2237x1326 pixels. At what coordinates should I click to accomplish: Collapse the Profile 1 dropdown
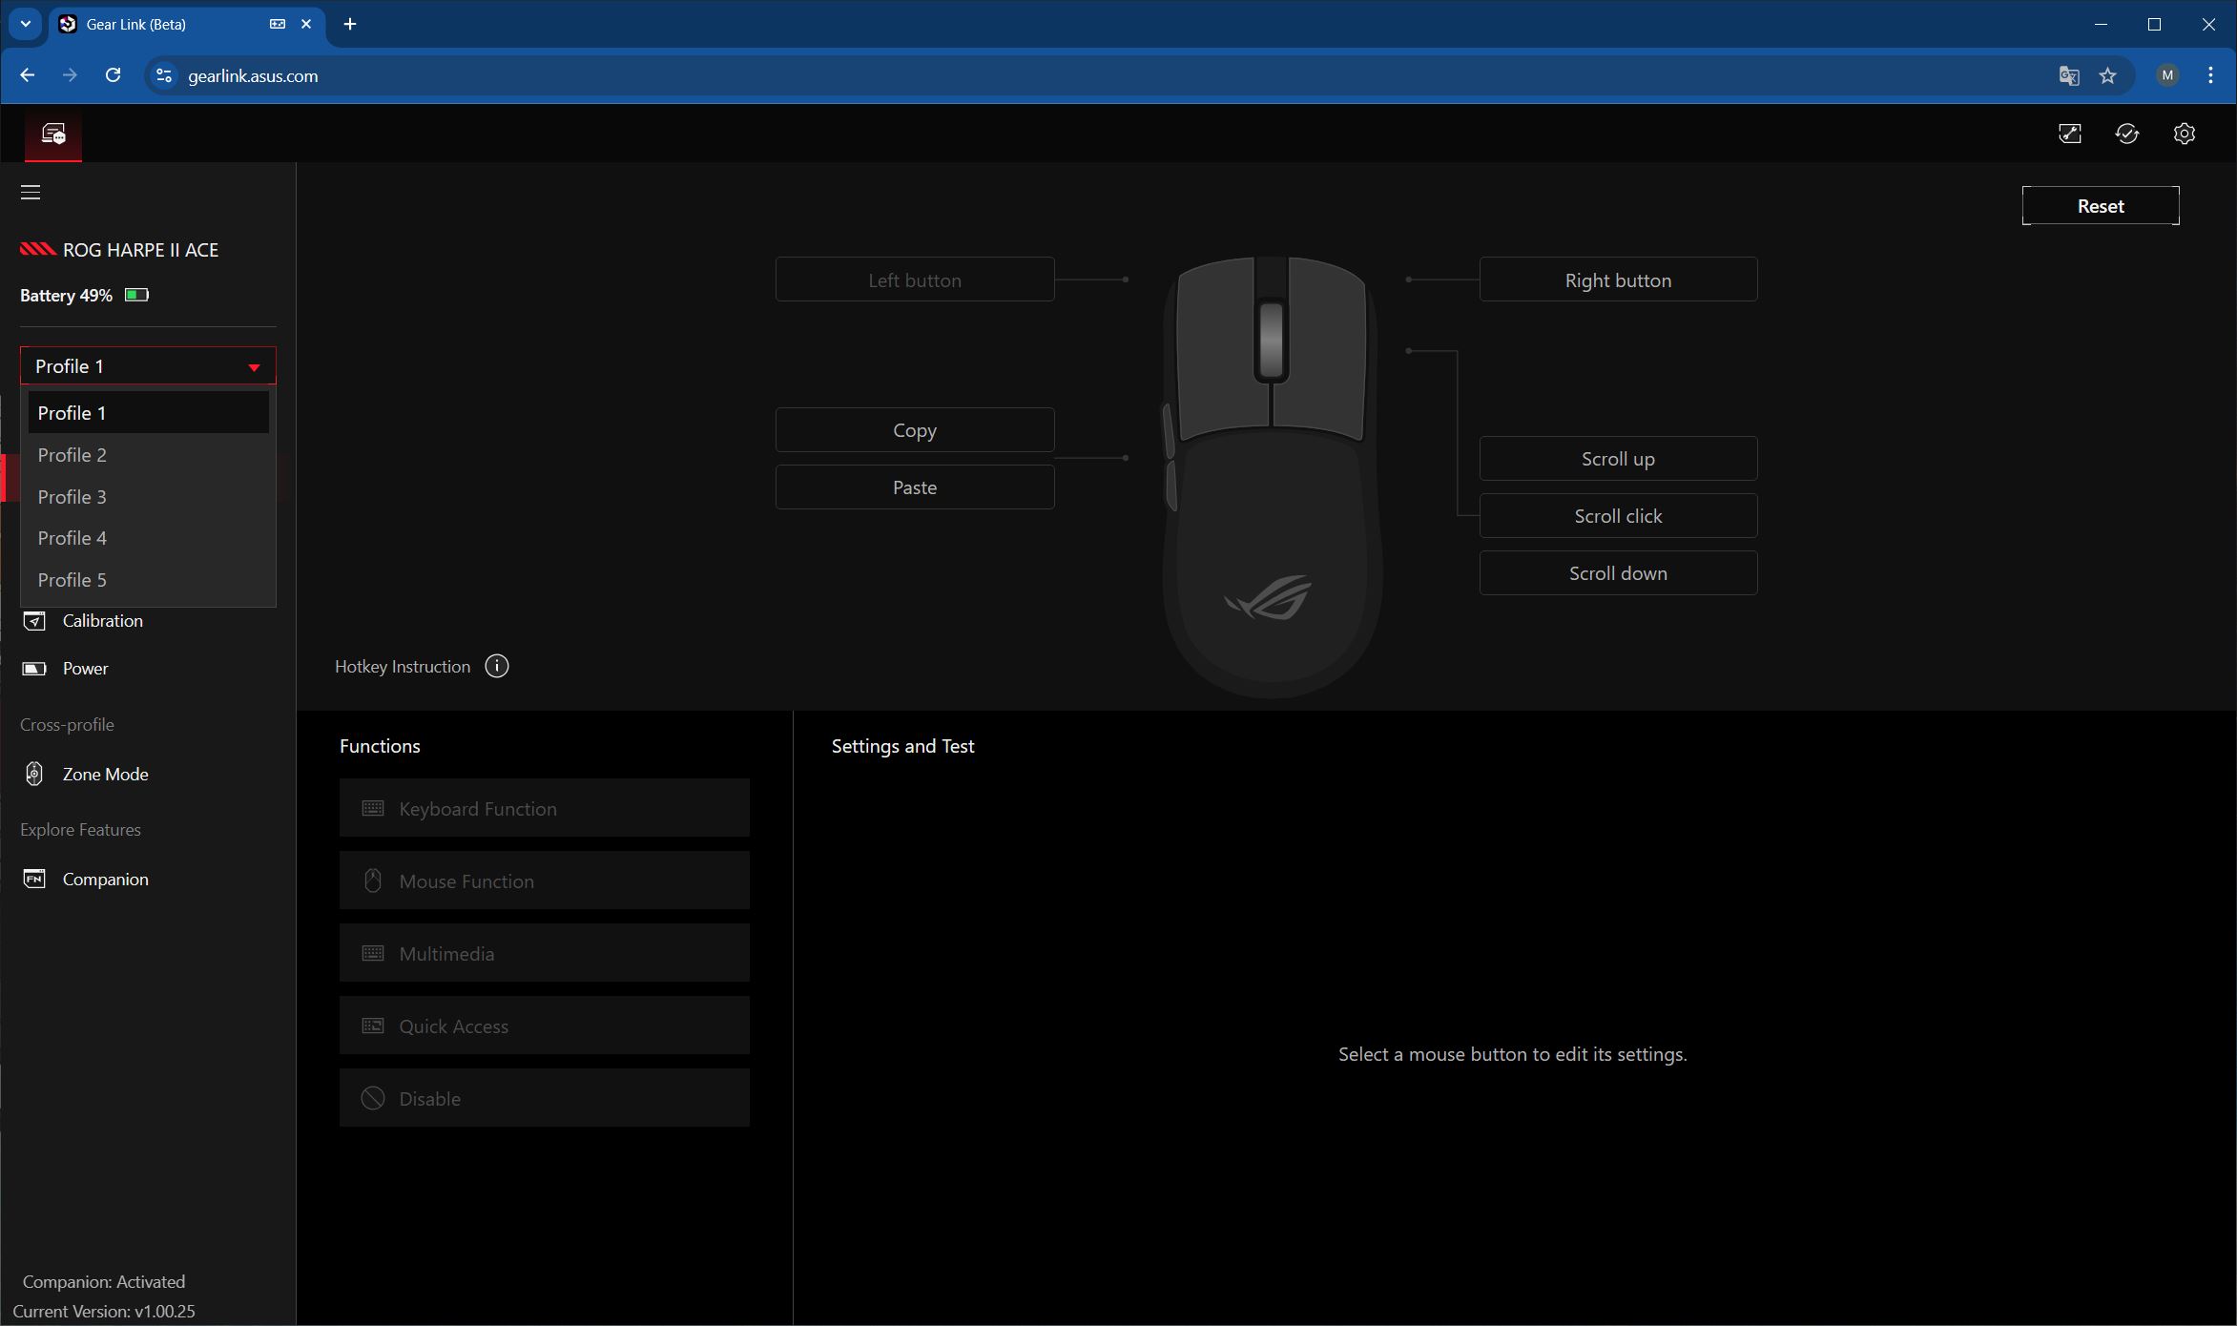(148, 366)
